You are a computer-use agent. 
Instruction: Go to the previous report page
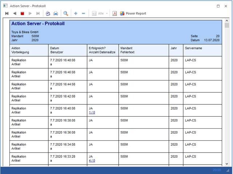(x=15, y=13)
